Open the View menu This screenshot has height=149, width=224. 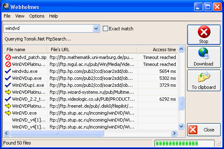20,16
